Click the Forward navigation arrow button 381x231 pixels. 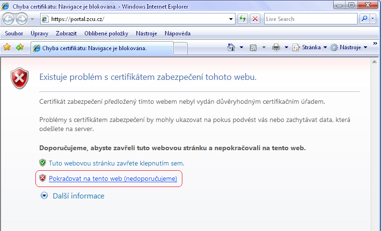pos(22,19)
